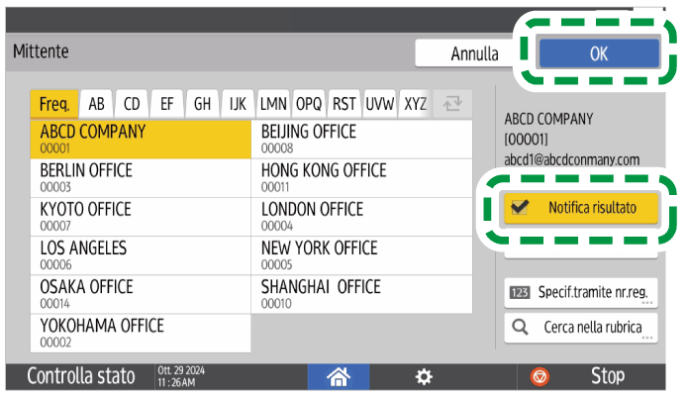Select LOS ANGELES entry

pos(141,256)
